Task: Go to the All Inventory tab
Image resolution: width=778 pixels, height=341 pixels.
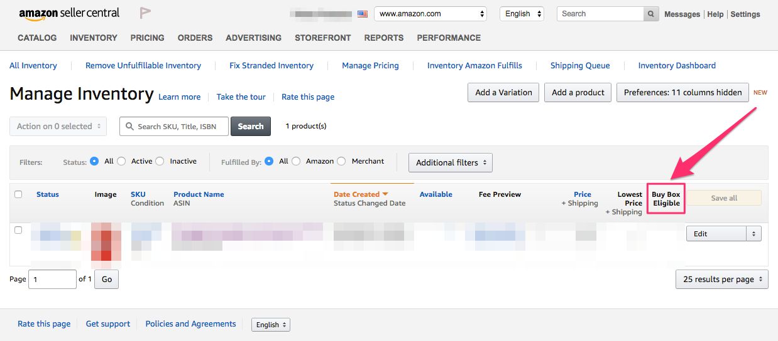Action: (33, 65)
